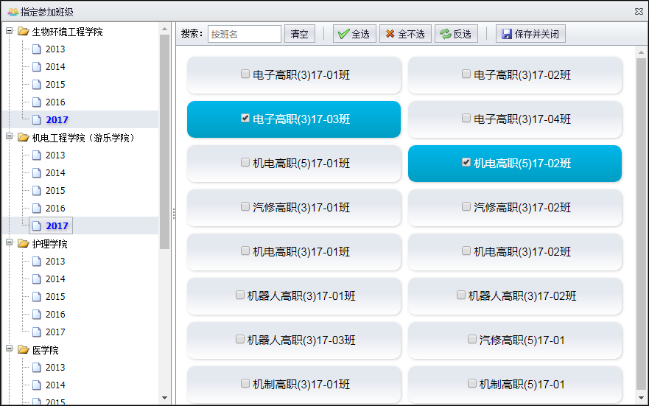Close the 指定参加班级 dialog
This screenshot has width=649, height=406.
click(x=639, y=12)
